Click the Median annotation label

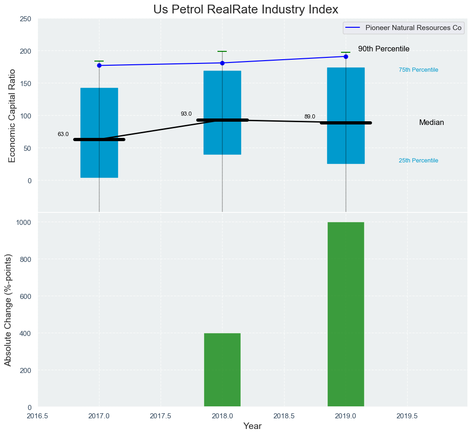(431, 123)
